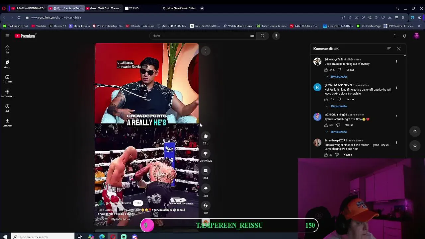Screen dimensions: 425x239
Task: Open Microsoft Edge from taskbar
Action: point(102,237)
